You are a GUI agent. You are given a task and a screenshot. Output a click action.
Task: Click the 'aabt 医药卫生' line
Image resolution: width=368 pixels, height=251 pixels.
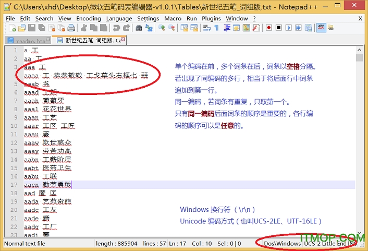tap(47, 168)
